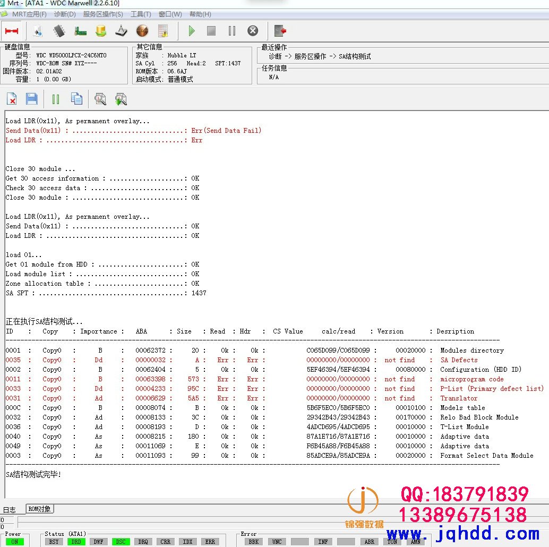Image resolution: width=549 pixels, height=547 pixels.
Task: Click the yellow database cylinder icon
Action: (x=101, y=31)
